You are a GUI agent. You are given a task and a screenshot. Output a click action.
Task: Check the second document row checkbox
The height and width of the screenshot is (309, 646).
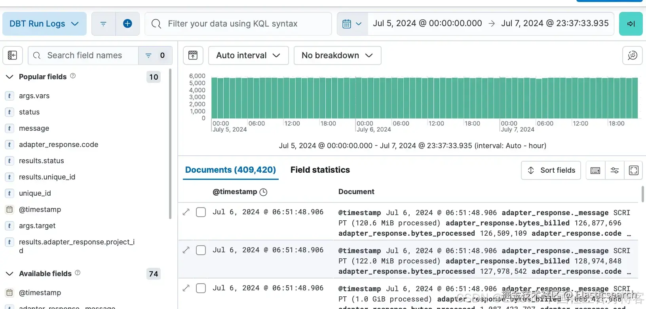(201, 250)
